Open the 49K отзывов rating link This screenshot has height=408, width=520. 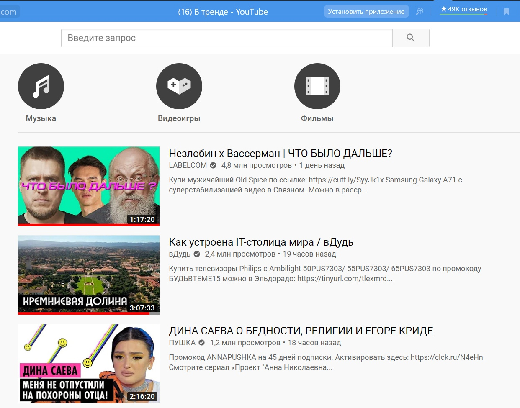coord(464,9)
